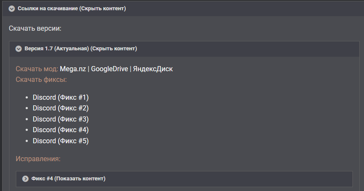Image resolution: width=364 pixels, height=191 pixels.
Task: Collapse the Ссылки на скачивание spoiler title
Action: pyautogui.click(x=47, y=9)
